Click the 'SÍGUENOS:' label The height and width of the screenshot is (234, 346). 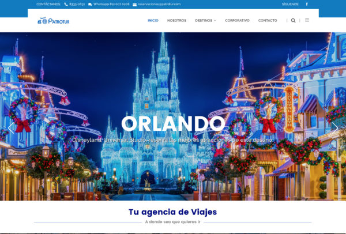pyautogui.click(x=290, y=4)
